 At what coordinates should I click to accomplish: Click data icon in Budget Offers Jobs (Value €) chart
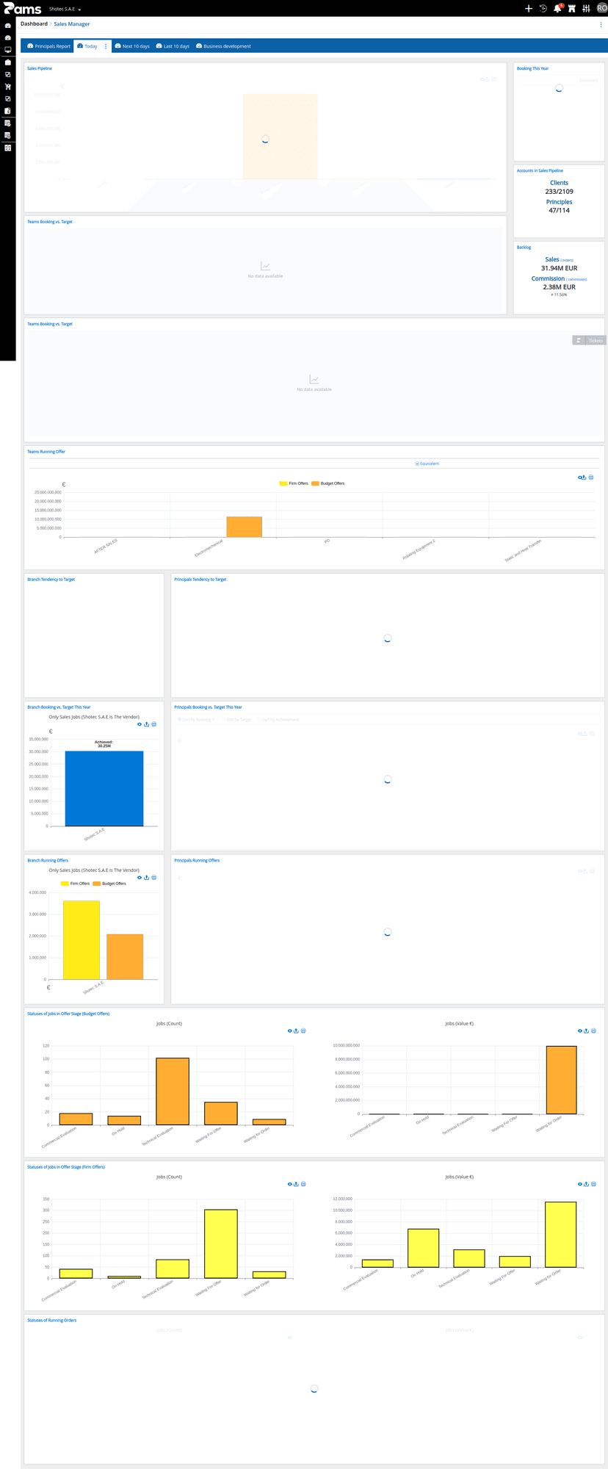(594, 1031)
